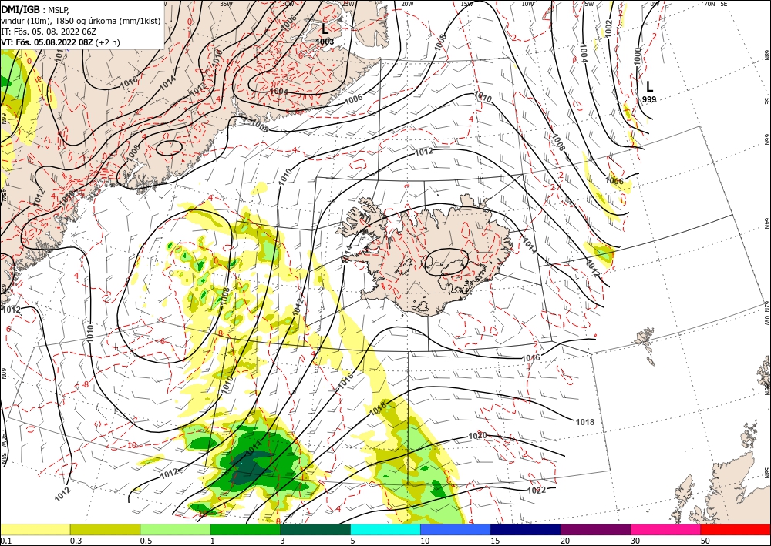
Task: Pick the dark green 3–5 legend swatch
Action: [x=315, y=529]
